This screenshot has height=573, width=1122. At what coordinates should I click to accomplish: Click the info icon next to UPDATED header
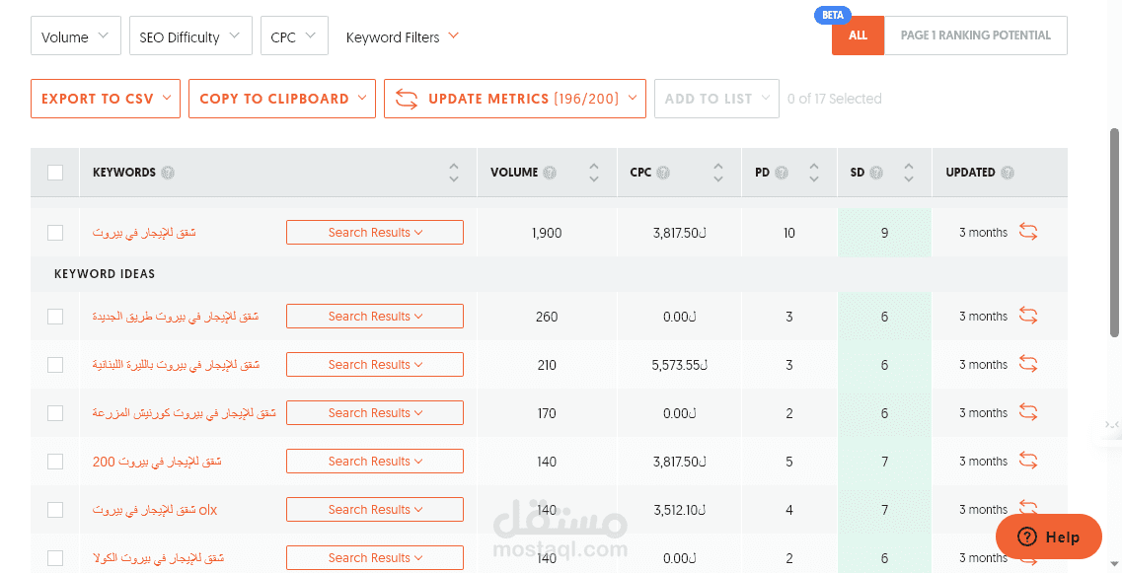[x=1007, y=173]
